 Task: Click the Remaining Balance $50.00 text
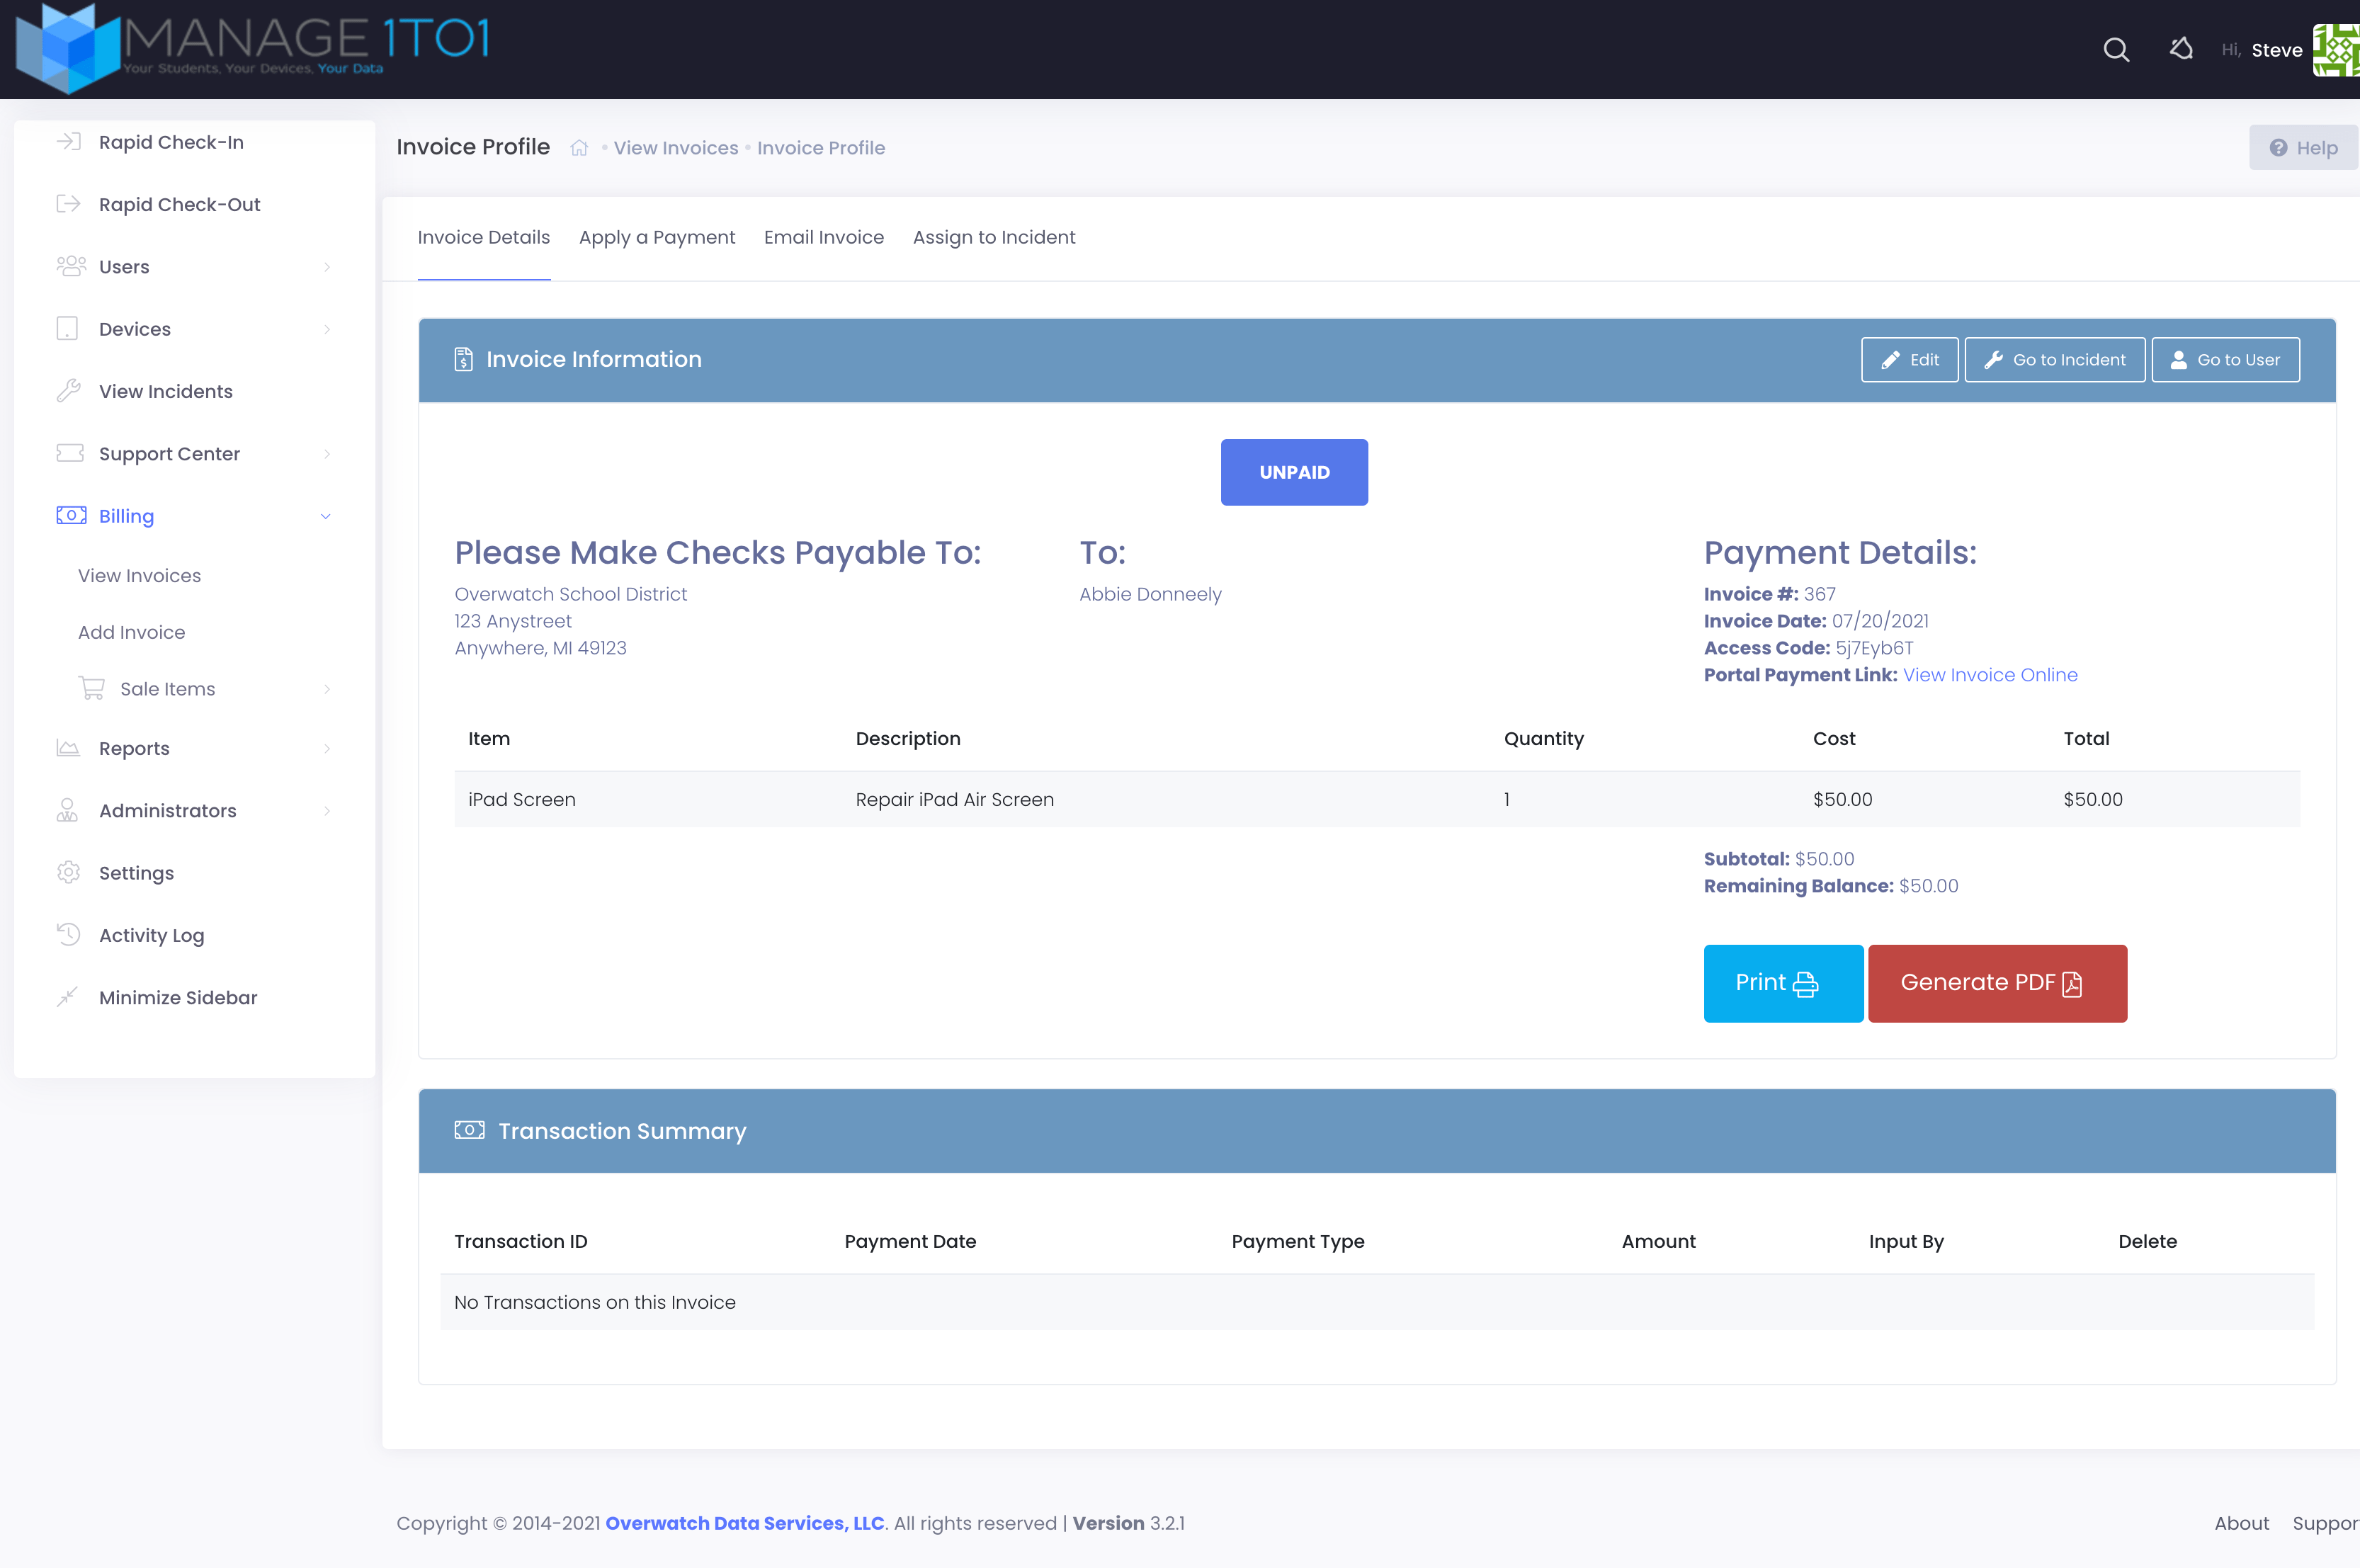(x=1831, y=886)
